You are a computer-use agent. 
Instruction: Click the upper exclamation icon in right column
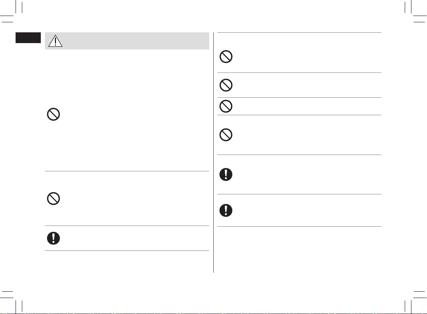pyautogui.click(x=226, y=175)
